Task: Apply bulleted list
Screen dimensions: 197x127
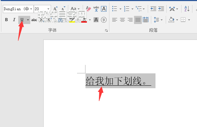Action: (x=115, y=9)
